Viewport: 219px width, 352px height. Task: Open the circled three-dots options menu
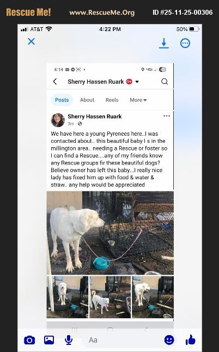(x=185, y=43)
